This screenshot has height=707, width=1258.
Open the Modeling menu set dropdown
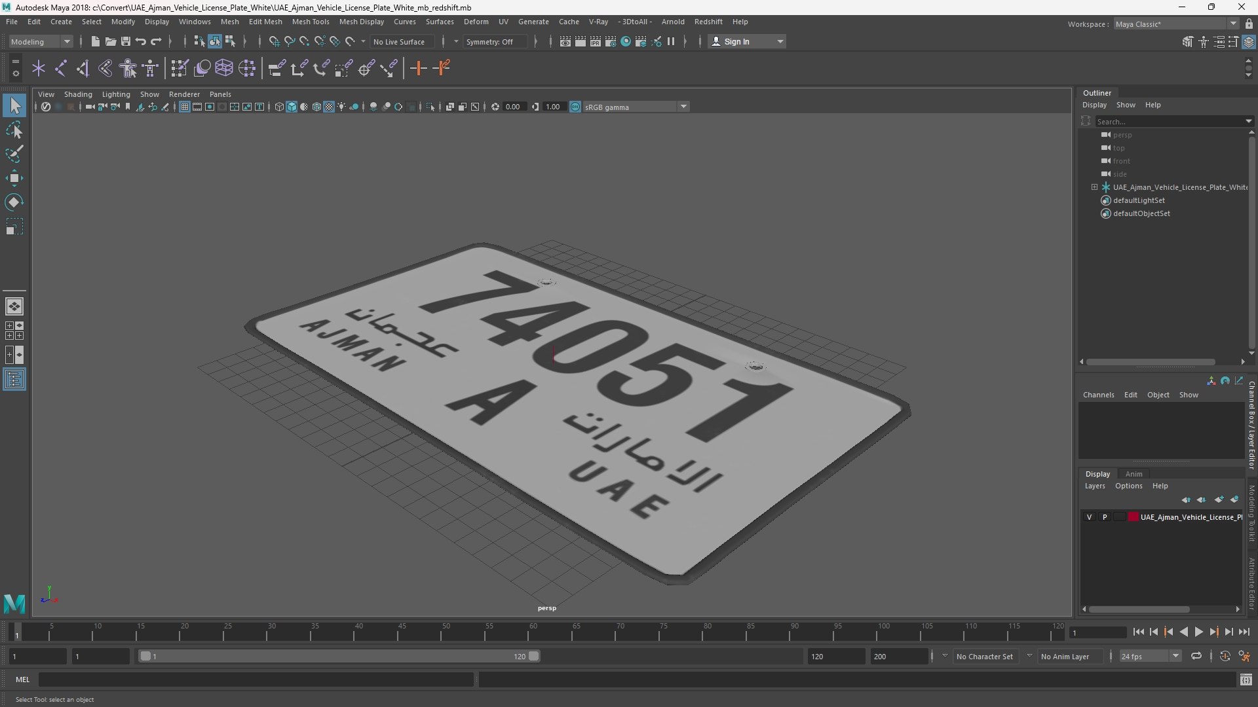click(x=41, y=41)
